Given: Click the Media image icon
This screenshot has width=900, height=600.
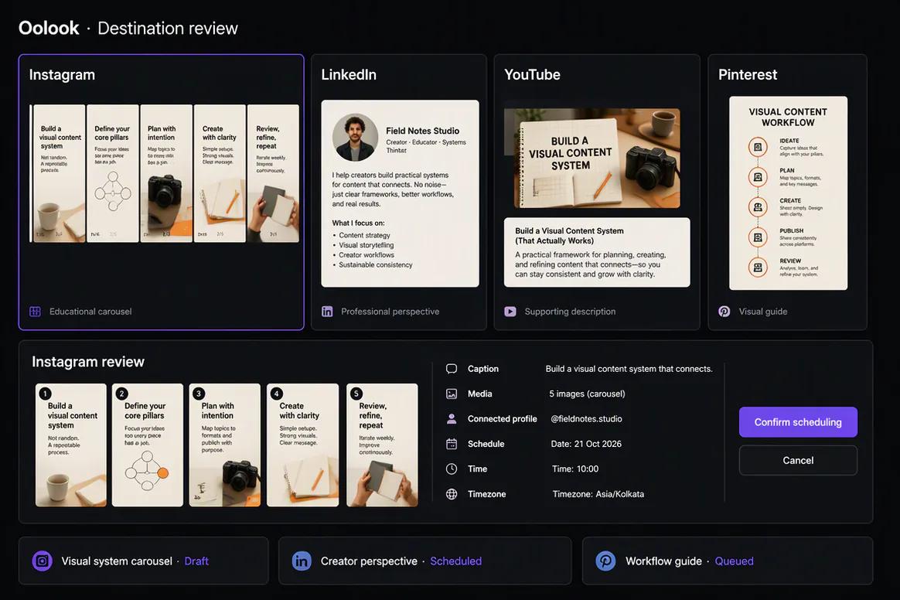Looking at the screenshot, I should coord(452,394).
